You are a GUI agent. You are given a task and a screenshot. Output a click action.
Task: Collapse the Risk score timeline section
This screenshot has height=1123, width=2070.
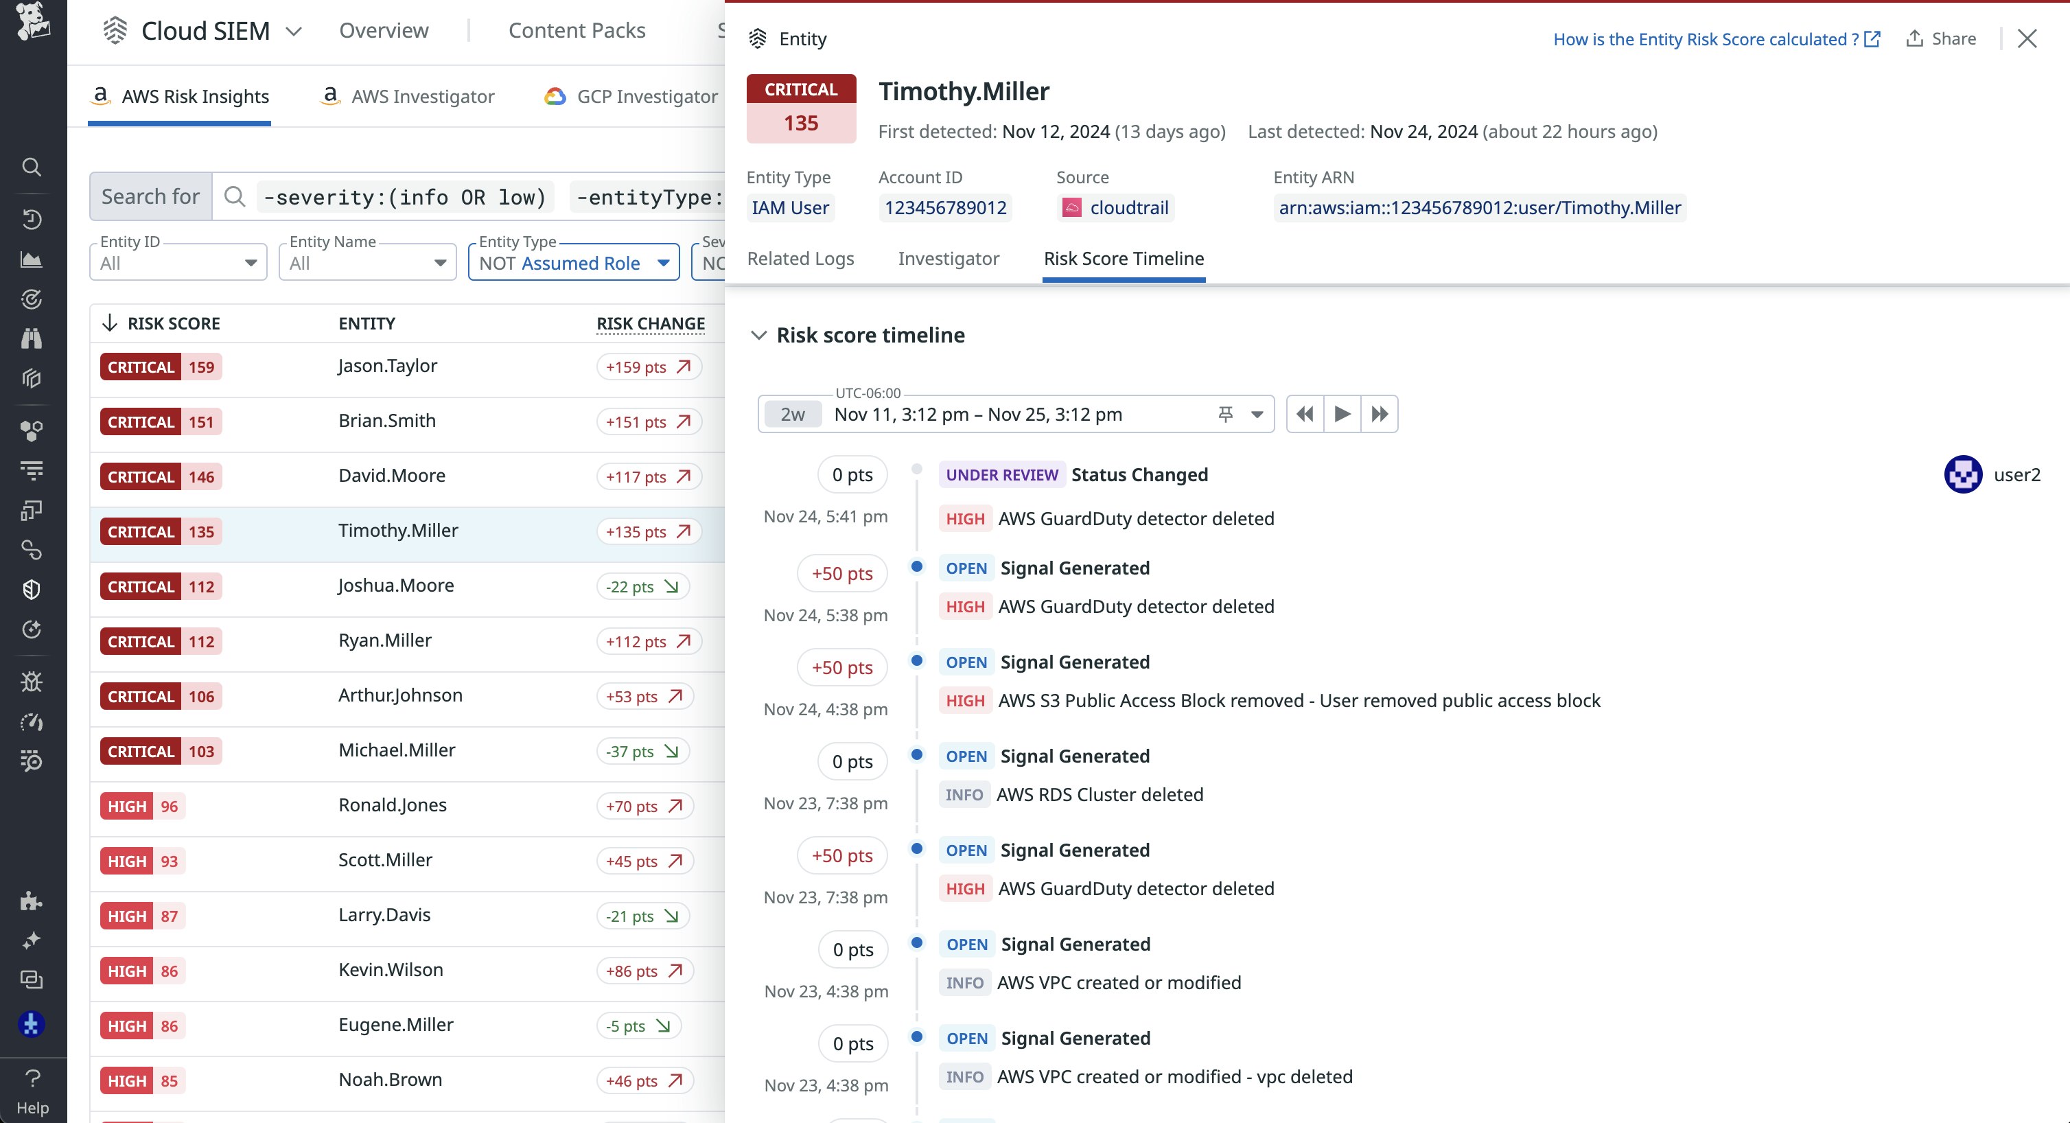click(x=759, y=336)
